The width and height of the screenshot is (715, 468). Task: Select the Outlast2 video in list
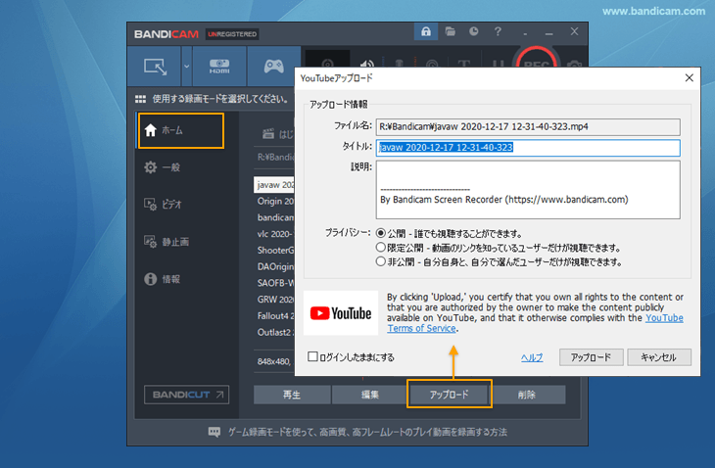click(x=274, y=332)
